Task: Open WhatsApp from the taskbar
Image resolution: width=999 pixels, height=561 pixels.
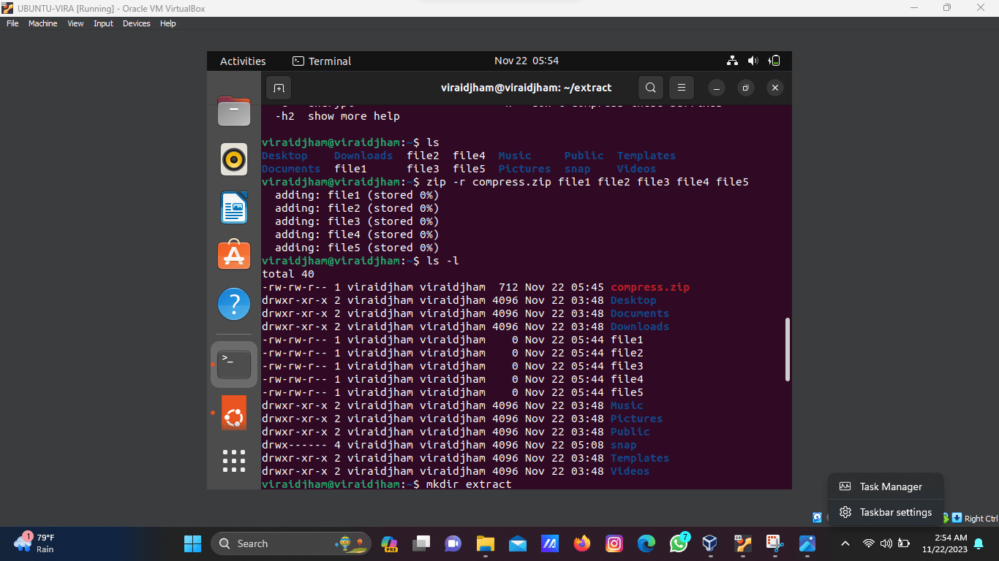Action: (x=679, y=543)
